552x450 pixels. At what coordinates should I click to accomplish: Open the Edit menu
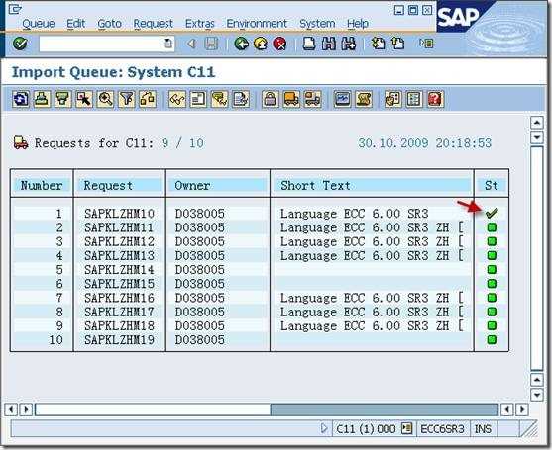coord(75,24)
